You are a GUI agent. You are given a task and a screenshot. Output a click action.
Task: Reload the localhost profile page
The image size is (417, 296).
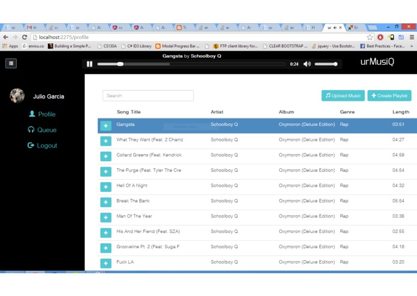(25, 37)
